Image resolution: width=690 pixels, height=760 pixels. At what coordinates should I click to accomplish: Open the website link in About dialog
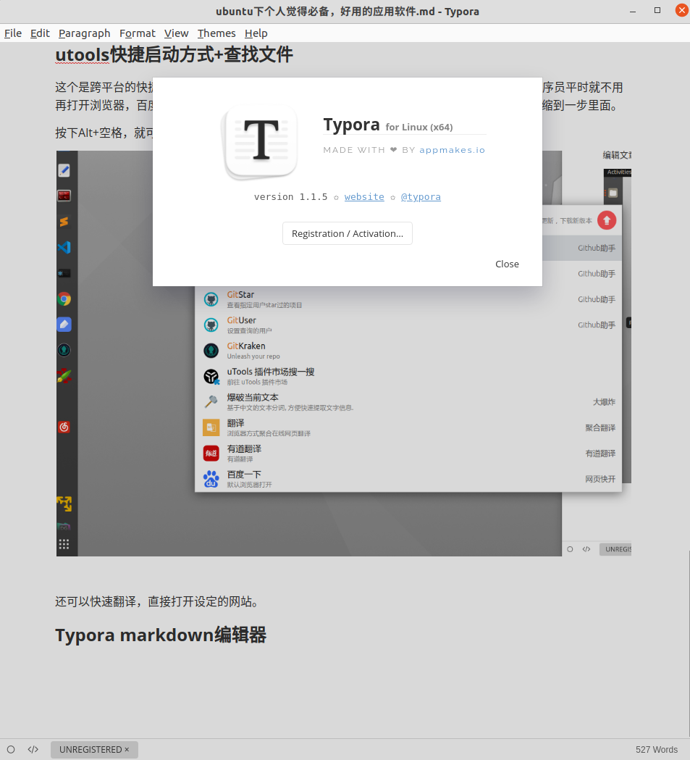coord(364,197)
